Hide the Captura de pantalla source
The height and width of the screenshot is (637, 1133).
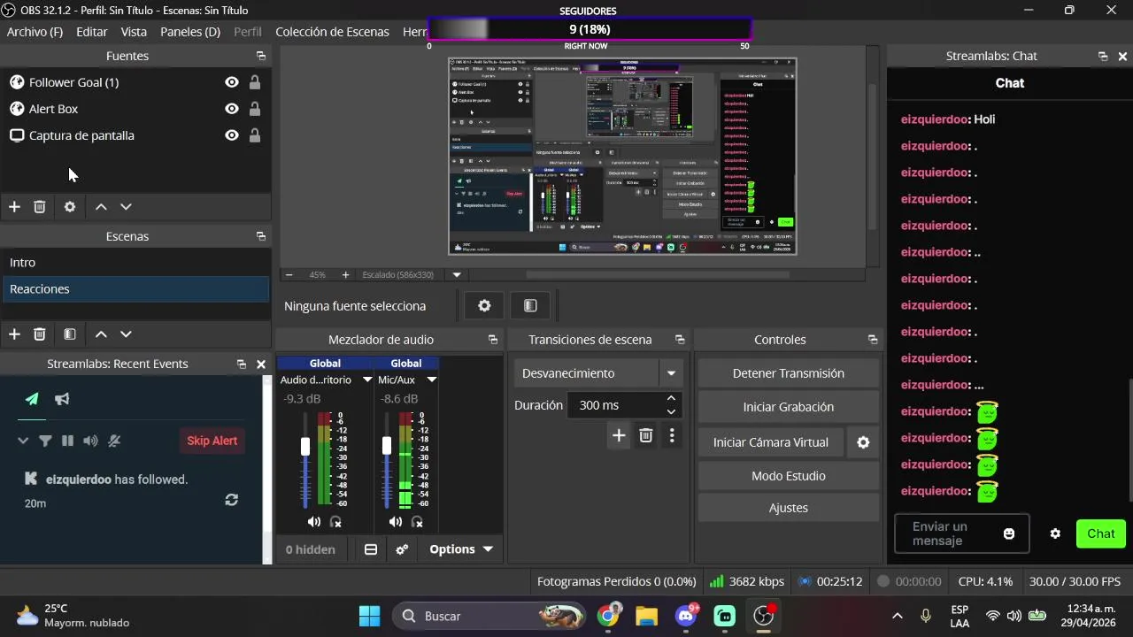[231, 135]
